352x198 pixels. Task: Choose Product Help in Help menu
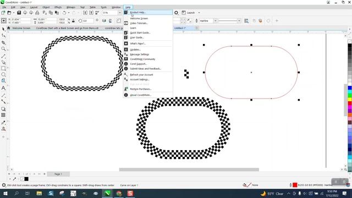point(148,12)
